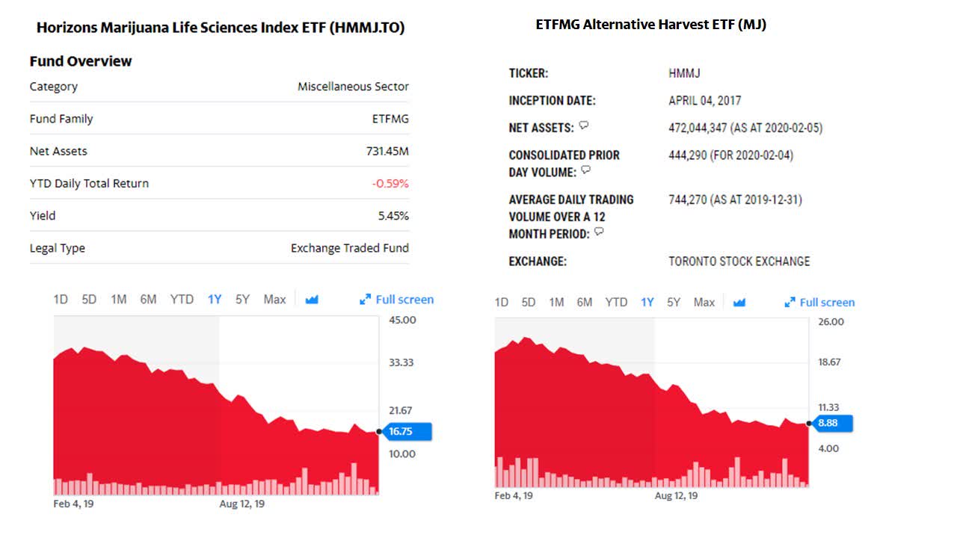
Task: Click the area chart style icon on HMMJ chart
Action: (x=311, y=299)
